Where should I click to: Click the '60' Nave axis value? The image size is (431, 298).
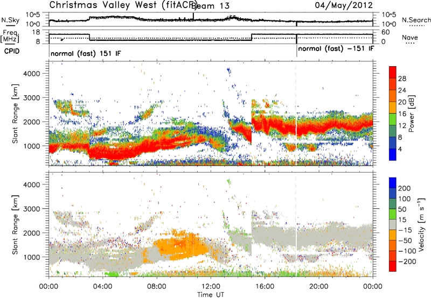click(385, 32)
